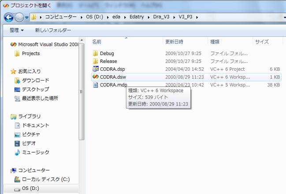The image size is (286, 194).
Task: Click the navigation pane scroll up arrow
Action: pos(82,40)
